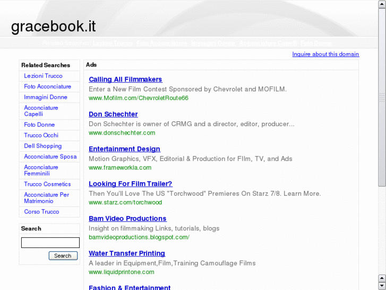
Task: Click Foto Donne in the sidebar list
Action: pyautogui.click(x=39, y=125)
